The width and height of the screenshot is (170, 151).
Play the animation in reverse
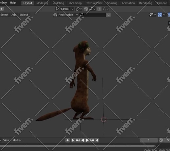(83, 140)
